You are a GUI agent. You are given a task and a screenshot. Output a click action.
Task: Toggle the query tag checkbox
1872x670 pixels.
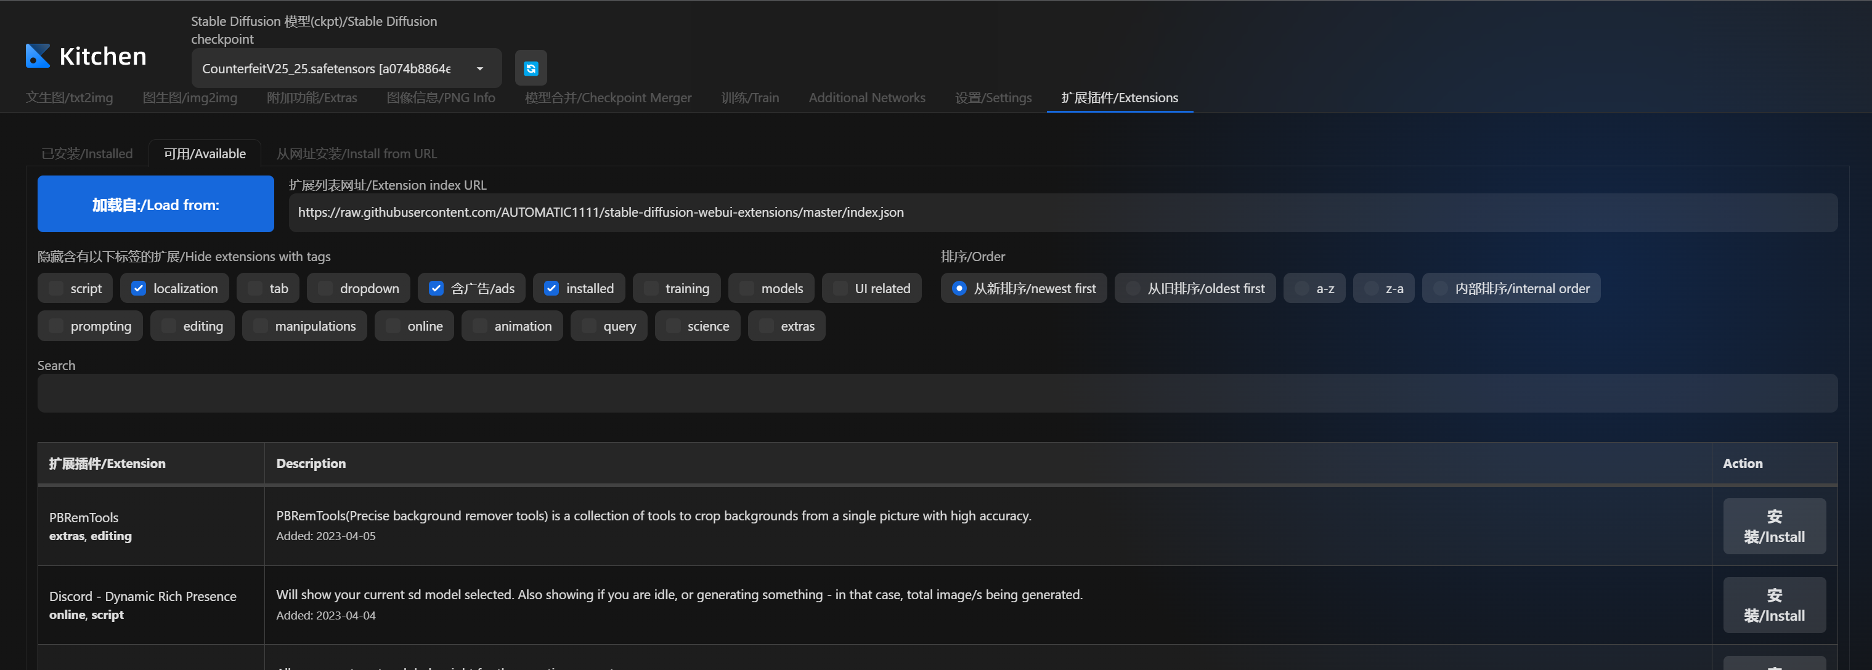(589, 326)
